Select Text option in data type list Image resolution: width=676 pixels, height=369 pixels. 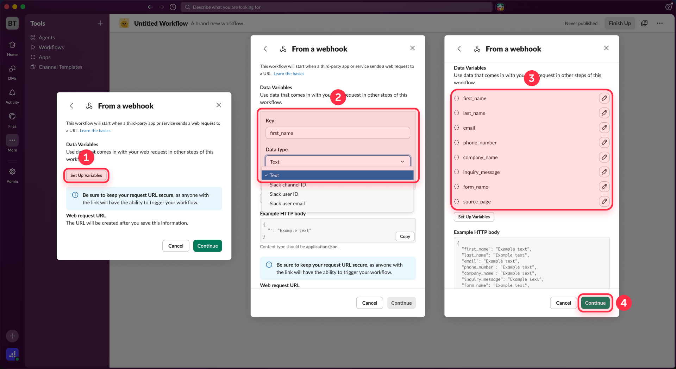337,175
